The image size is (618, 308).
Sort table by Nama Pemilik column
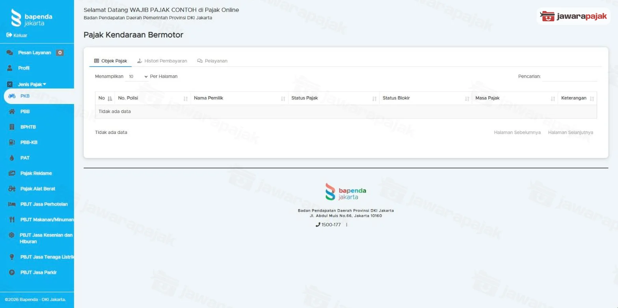[x=239, y=98]
